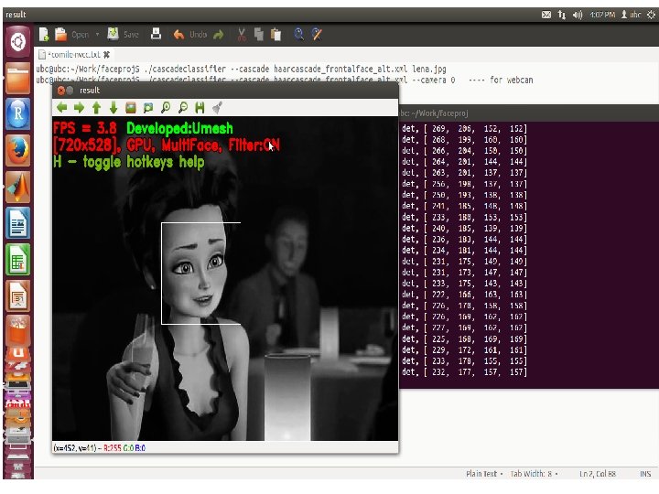Click the terminal title ~/Work/faceproj
Screen dimensions: 659x494
(x=435, y=113)
